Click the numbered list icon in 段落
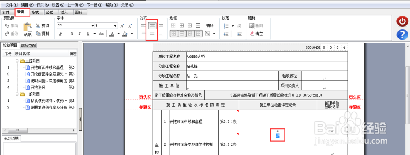The image size is (410, 155). click(226, 26)
